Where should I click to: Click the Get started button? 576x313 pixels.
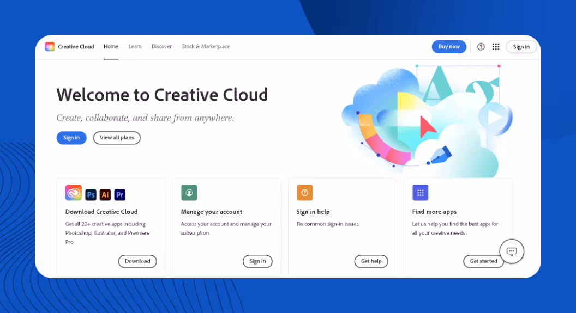[x=483, y=261]
